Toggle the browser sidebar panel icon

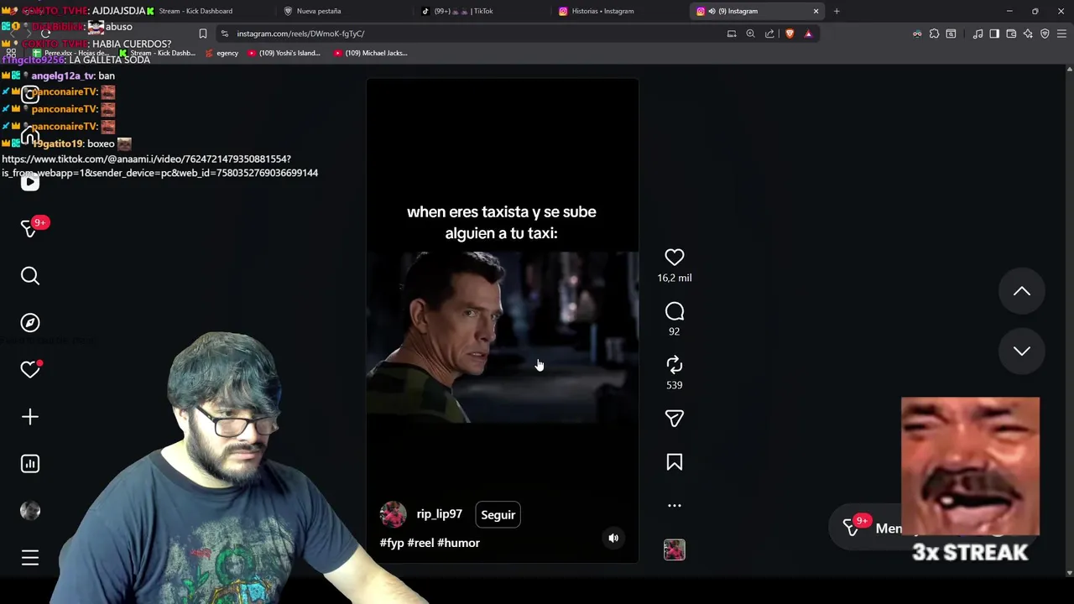point(994,34)
